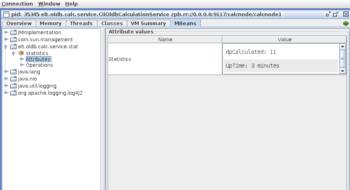Select the Attributes tree item
Image resolution: width=350 pixels, height=190 pixels.
(x=38, y=59)
